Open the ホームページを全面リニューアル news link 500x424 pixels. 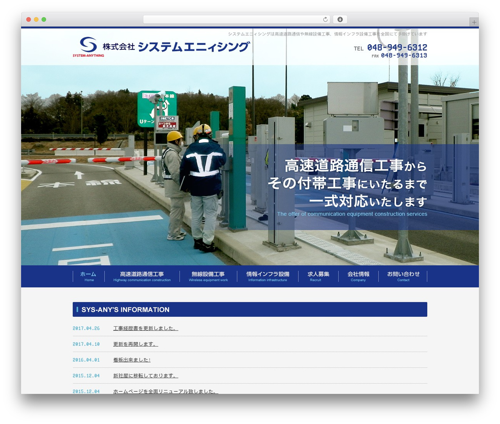[166, 391]
